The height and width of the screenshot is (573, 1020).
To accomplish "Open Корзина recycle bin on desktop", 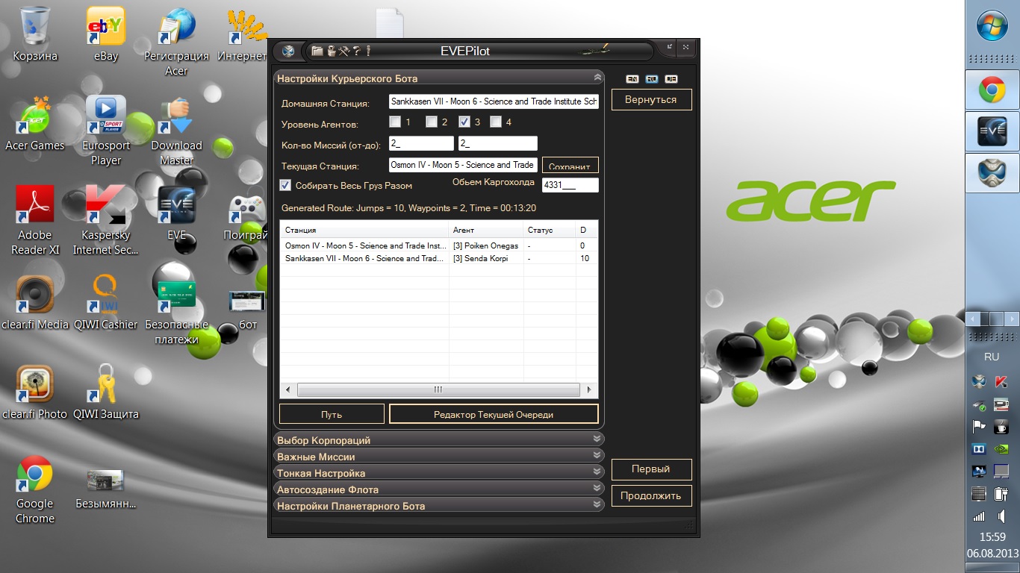I will pos(35,34).
